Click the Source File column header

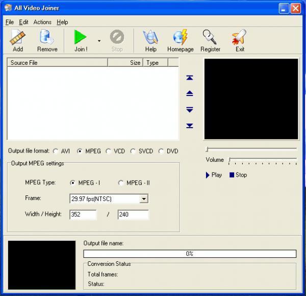point(57,63)
